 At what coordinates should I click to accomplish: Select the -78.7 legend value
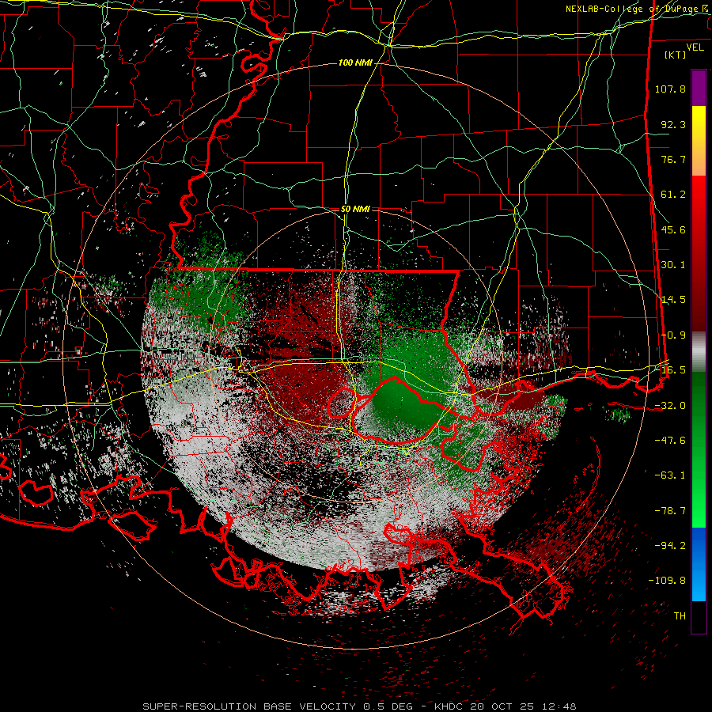(670, 511)
